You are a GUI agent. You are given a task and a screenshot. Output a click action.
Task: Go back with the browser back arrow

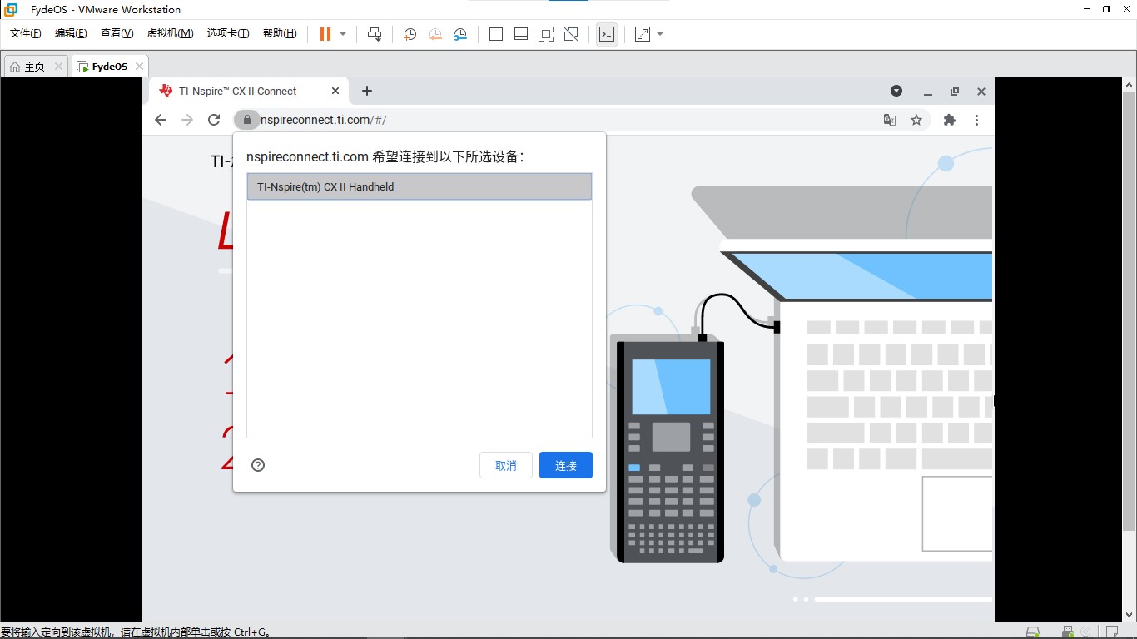point(161,120)
